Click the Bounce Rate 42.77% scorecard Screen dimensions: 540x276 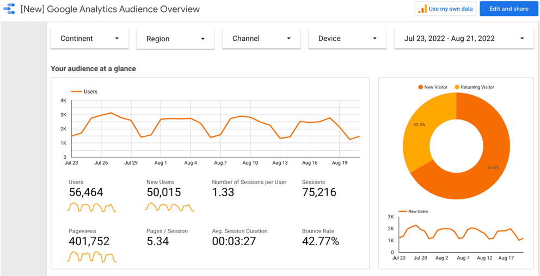[320, 238]
